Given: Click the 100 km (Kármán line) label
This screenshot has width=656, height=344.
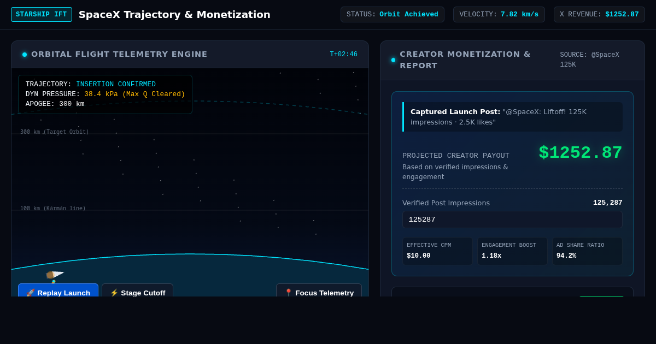Looking at the screenshot, I should tap(53, 209).
